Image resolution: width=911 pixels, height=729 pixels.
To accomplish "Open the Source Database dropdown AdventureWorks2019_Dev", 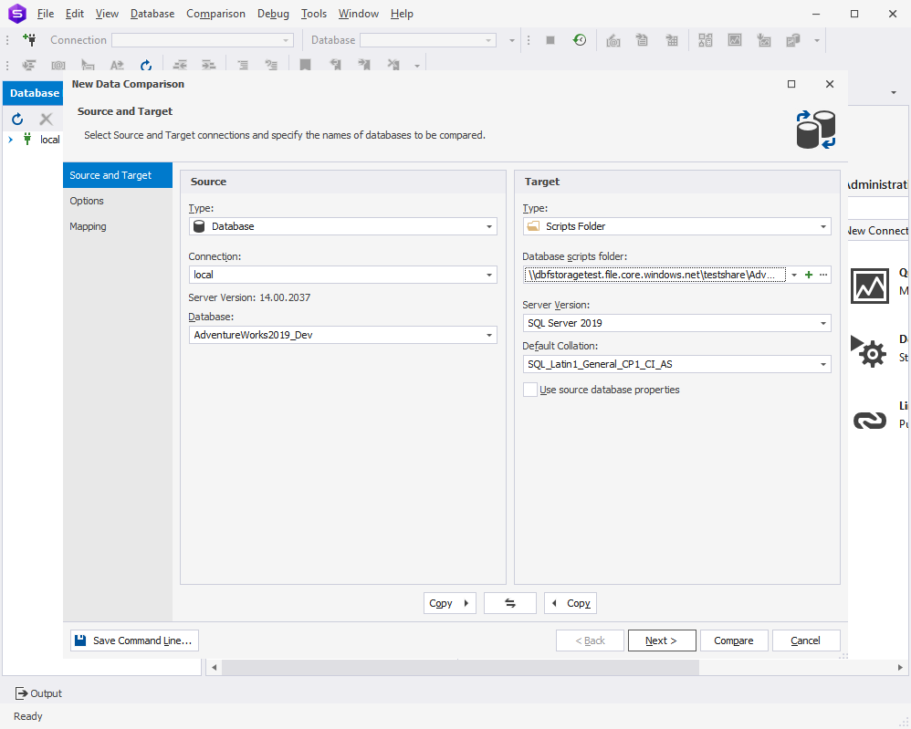I will coord(343,335).
